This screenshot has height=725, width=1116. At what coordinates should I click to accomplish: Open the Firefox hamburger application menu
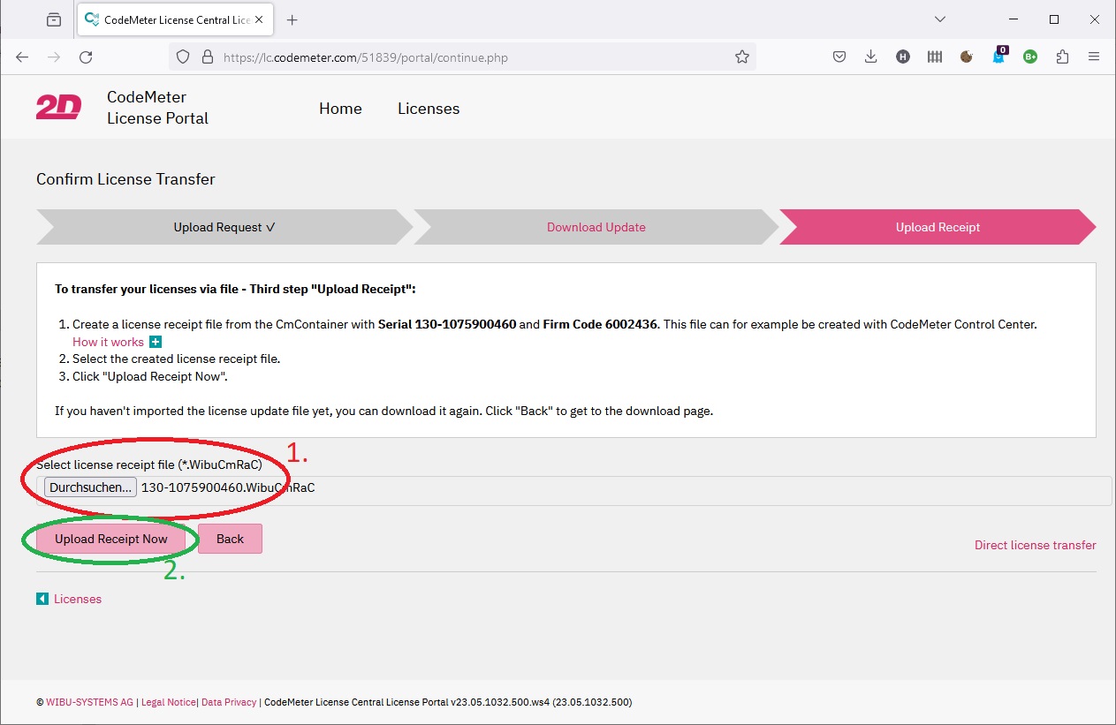[x=1094, y=57]
